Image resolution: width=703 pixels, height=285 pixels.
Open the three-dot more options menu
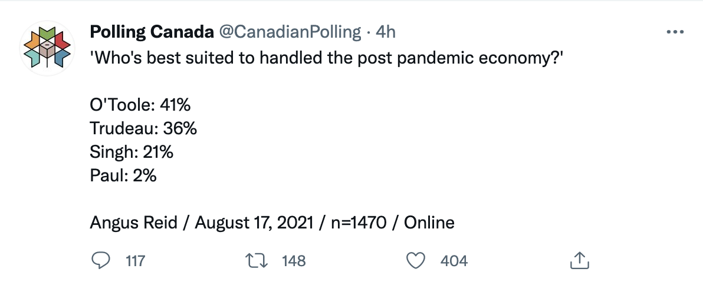pyautogui.click(x=675, y=32)
